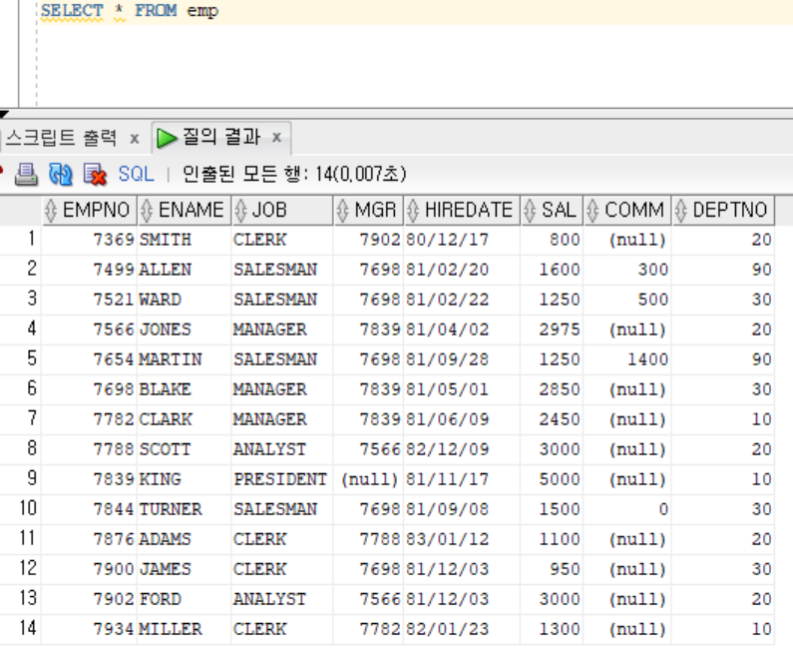The width and height of the screenshot is (793, 648).
Task: Close the 질의 결과 tab
Action: pos(276,138)
